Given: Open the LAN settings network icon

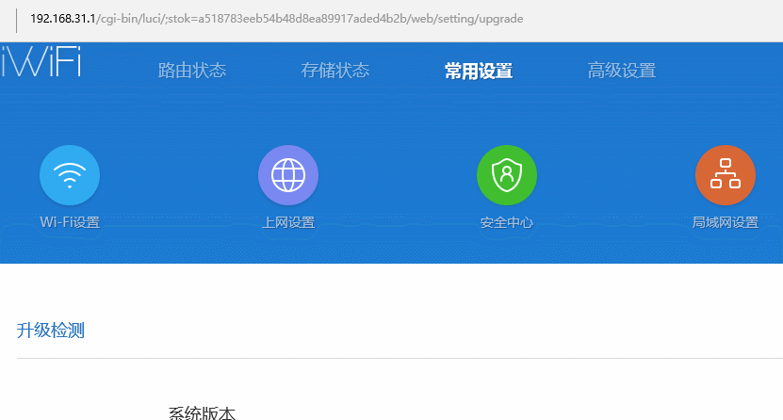Looking at the screenshot, I should [x=726, y=175].
